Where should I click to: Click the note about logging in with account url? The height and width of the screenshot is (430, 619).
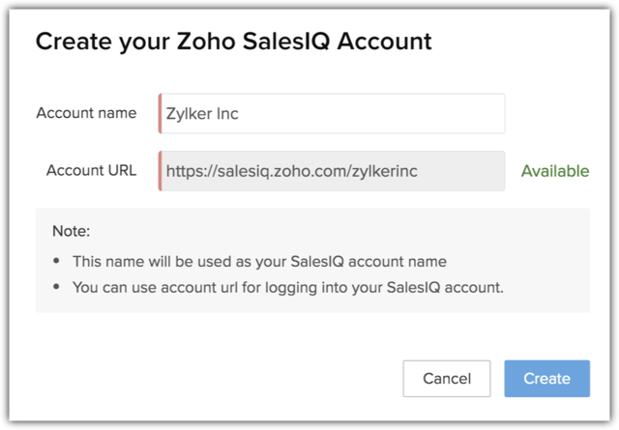point(287,286)
